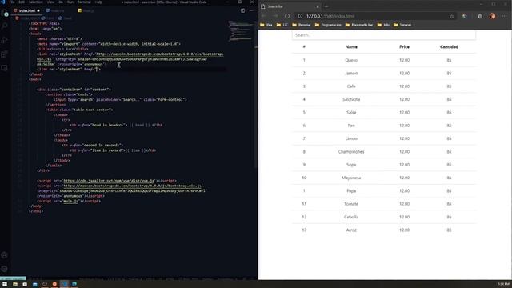Screen dimensions: 512x288
Task: Click the code minimap in the editor
Action: coord(241,31)
